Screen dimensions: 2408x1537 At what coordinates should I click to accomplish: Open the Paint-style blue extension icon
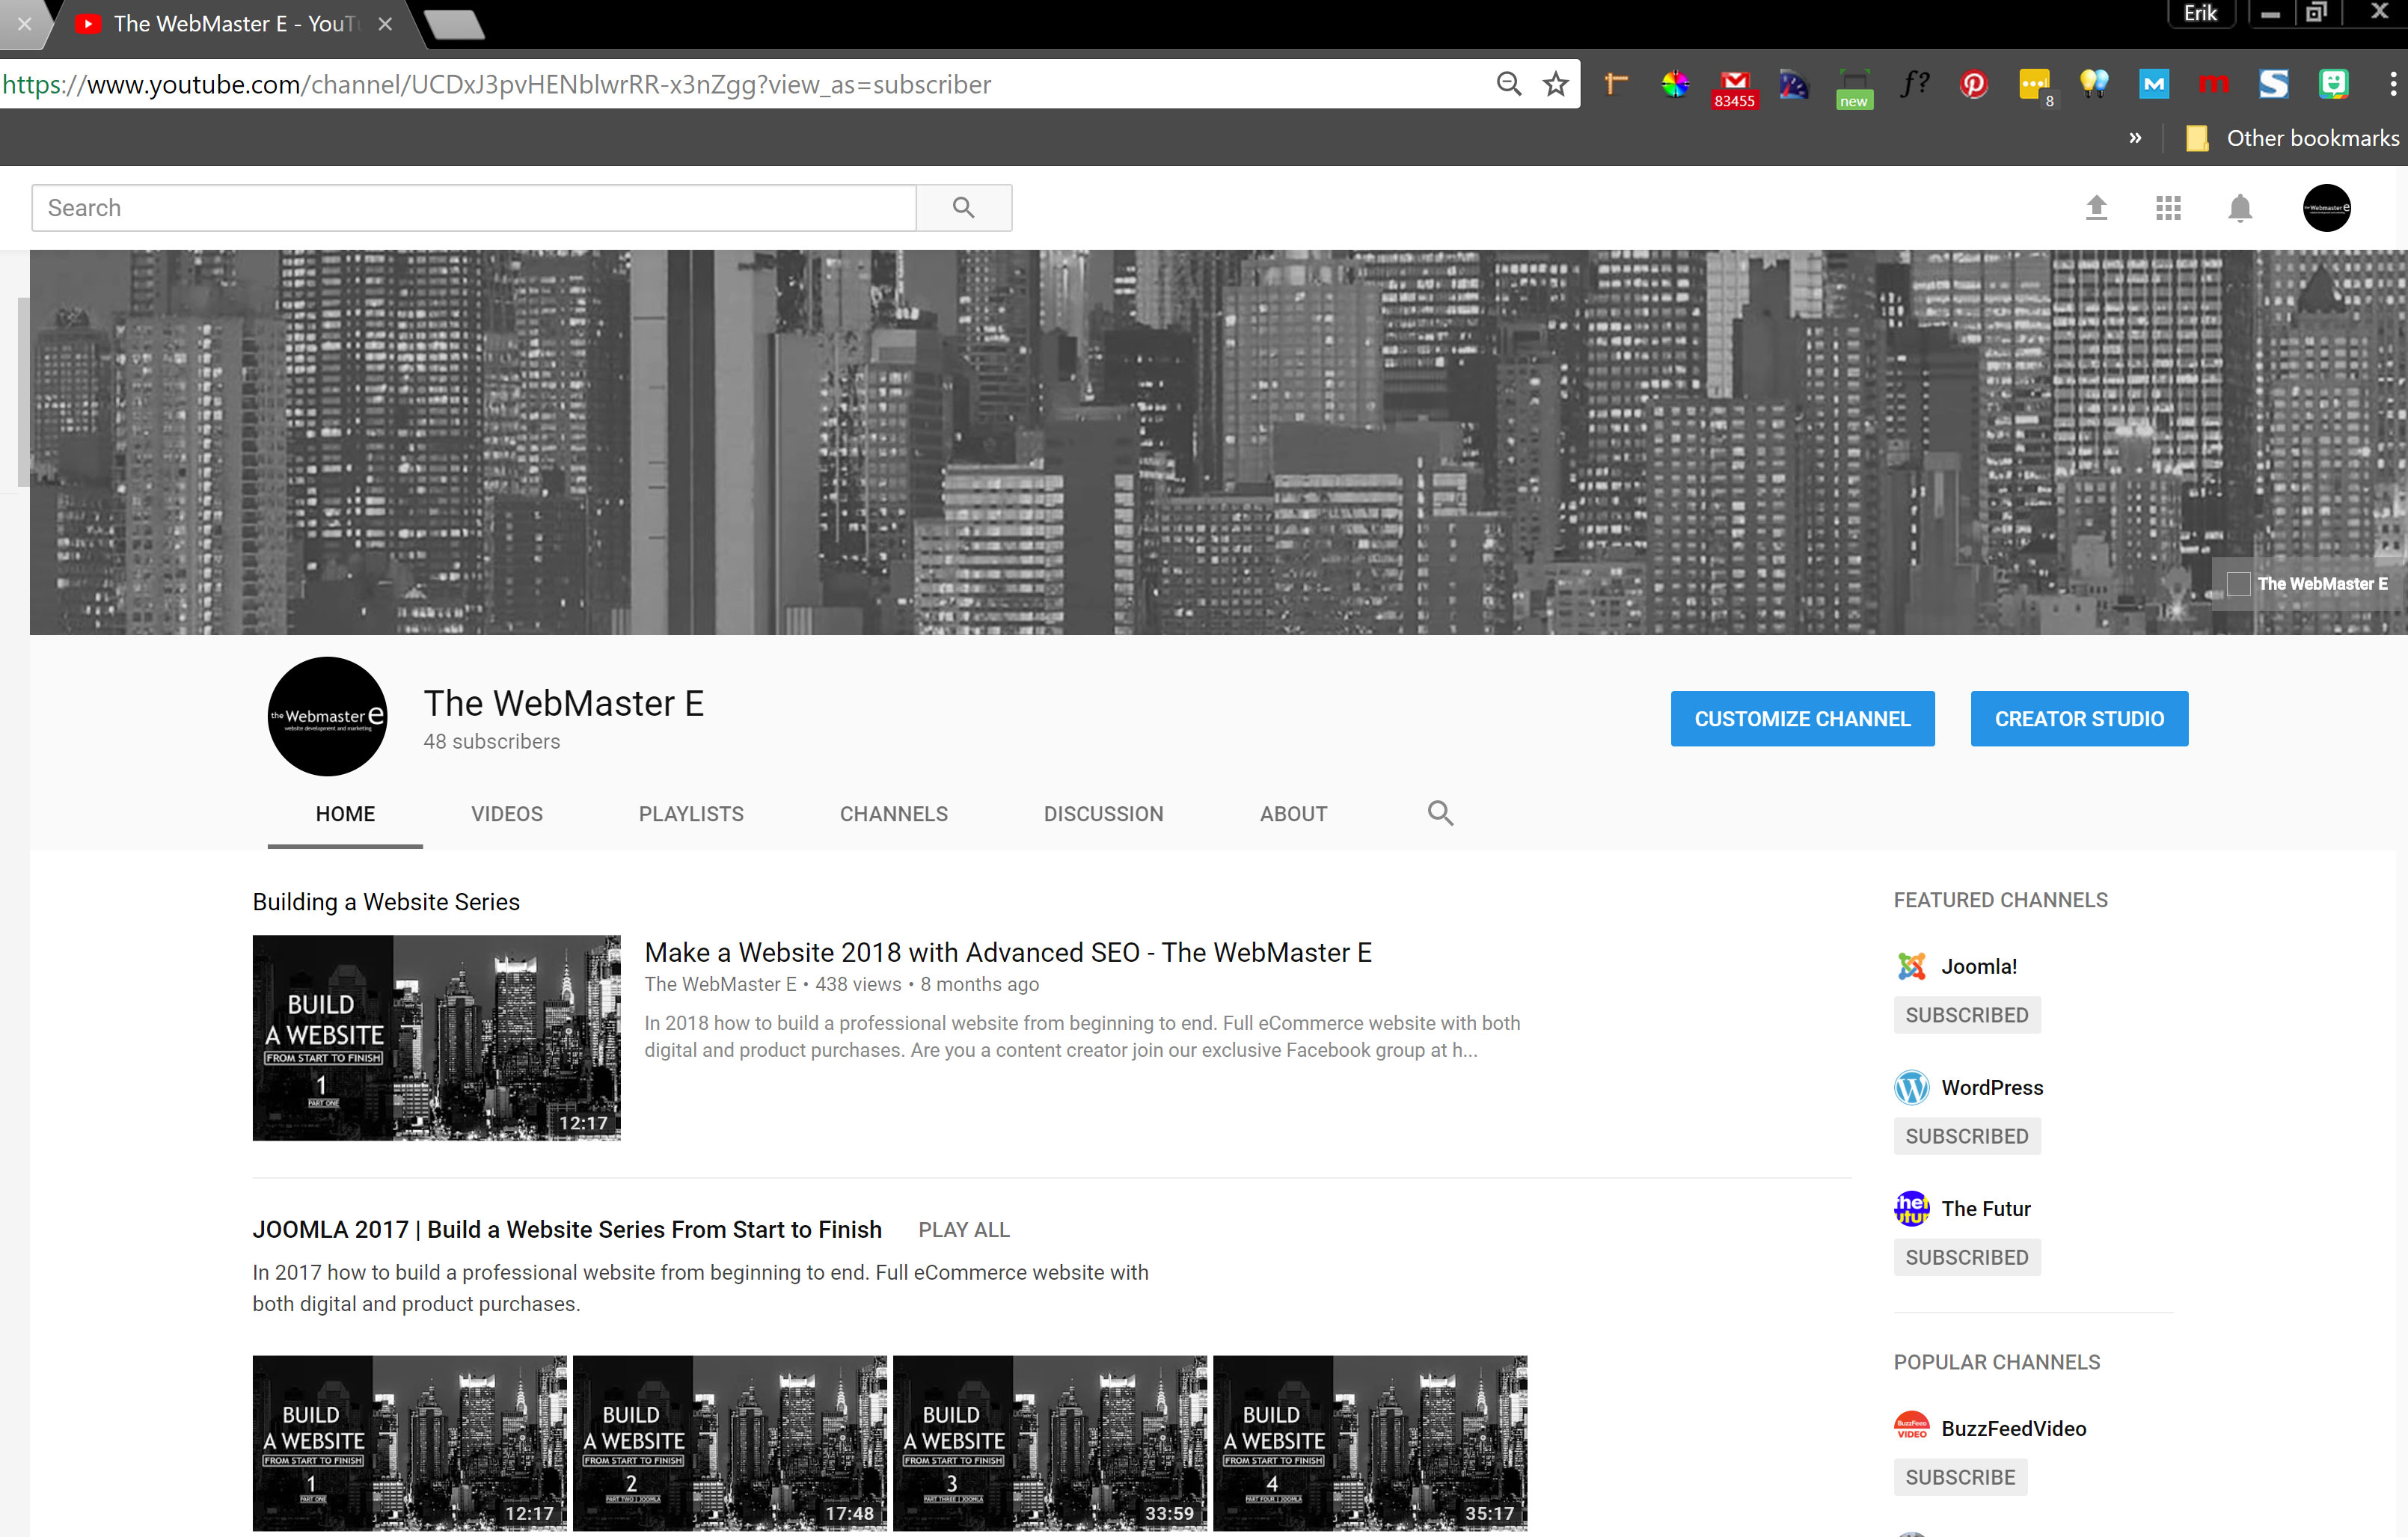click(x=1793, y=84)
